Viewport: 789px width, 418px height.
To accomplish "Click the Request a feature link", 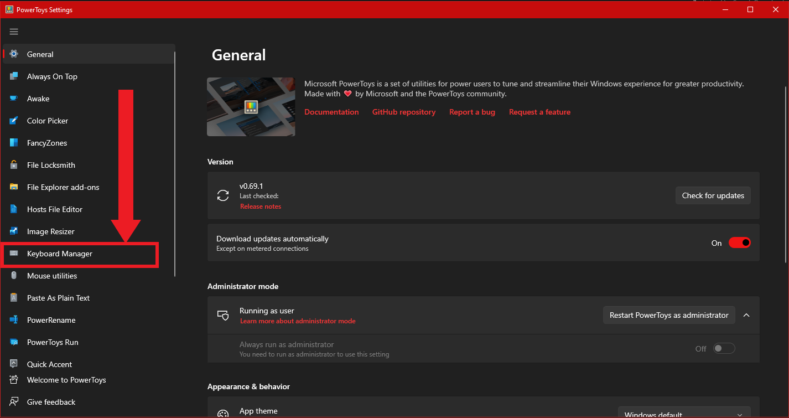I will pos(539,112).
